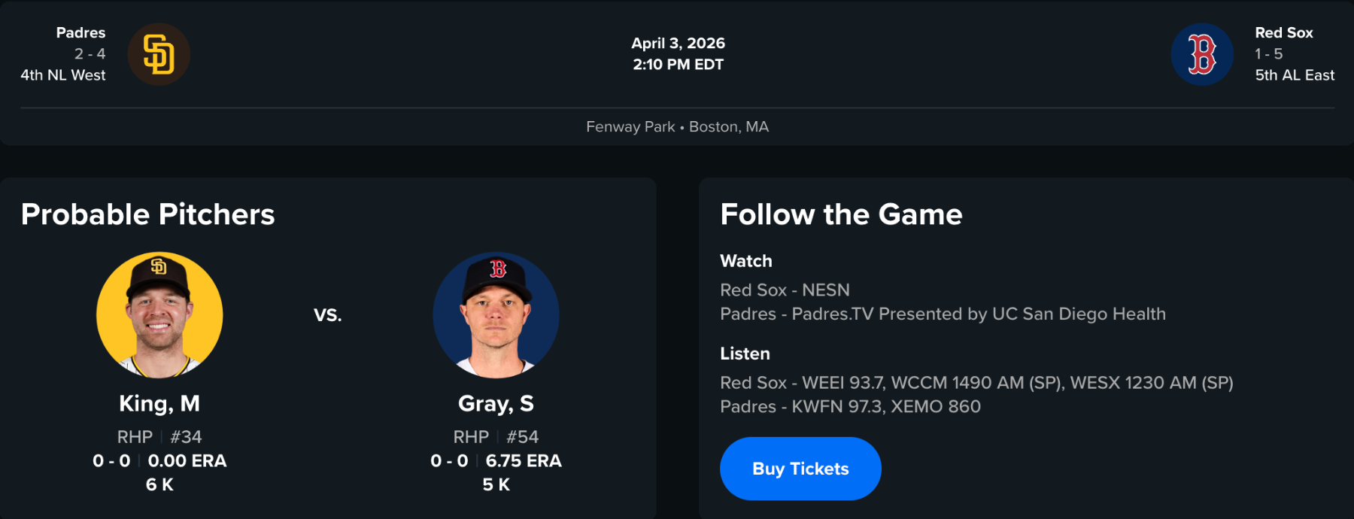
Task: Click the Padres team logo
Action: pyautogui.click(x=159, y=54)
